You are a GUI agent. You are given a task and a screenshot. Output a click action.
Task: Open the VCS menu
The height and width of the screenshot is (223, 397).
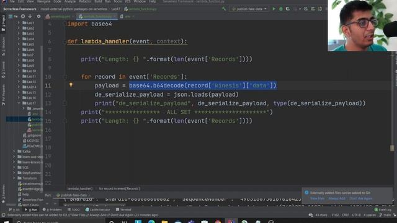pos(128,1)
